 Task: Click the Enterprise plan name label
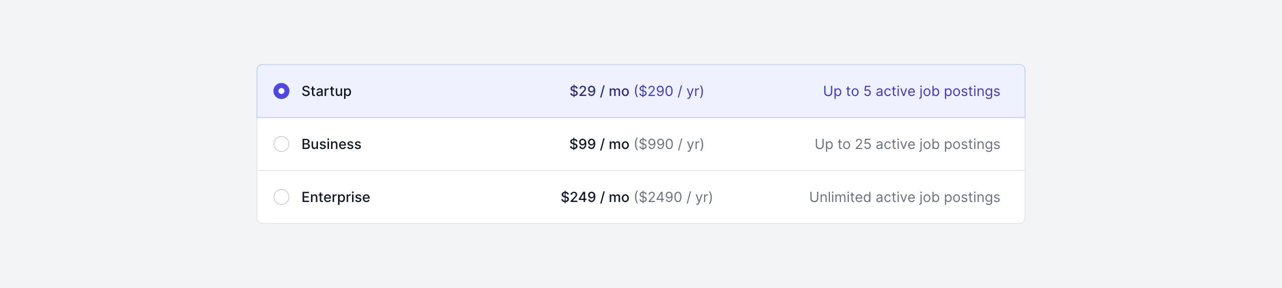pyautogui.click(x=336, y=197)
